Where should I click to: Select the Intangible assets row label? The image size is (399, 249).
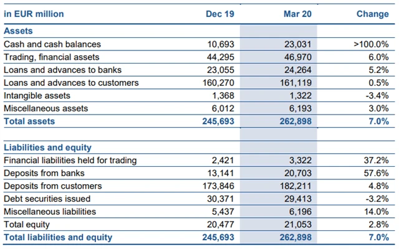[37, 96]
